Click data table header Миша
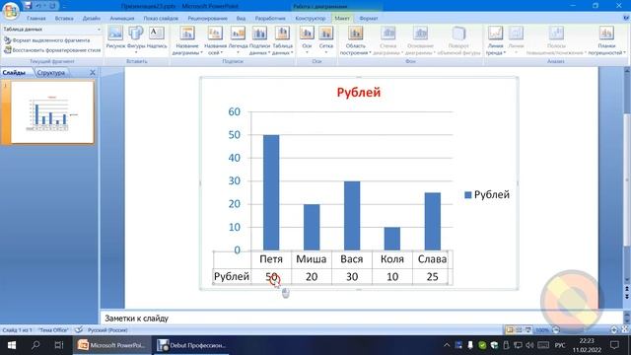 click(312, 259)
